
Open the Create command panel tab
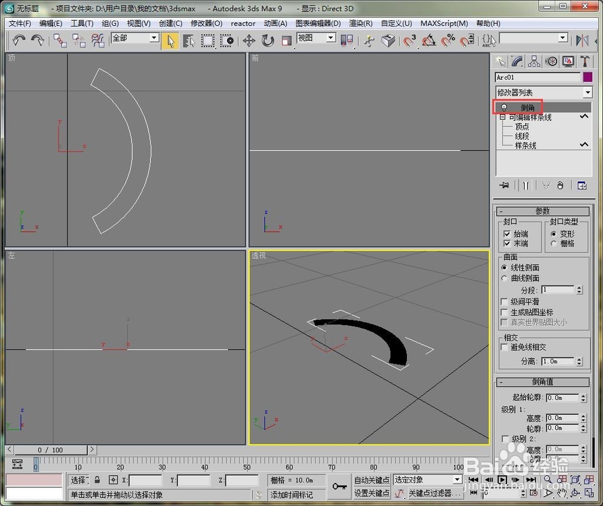point(500,62)
